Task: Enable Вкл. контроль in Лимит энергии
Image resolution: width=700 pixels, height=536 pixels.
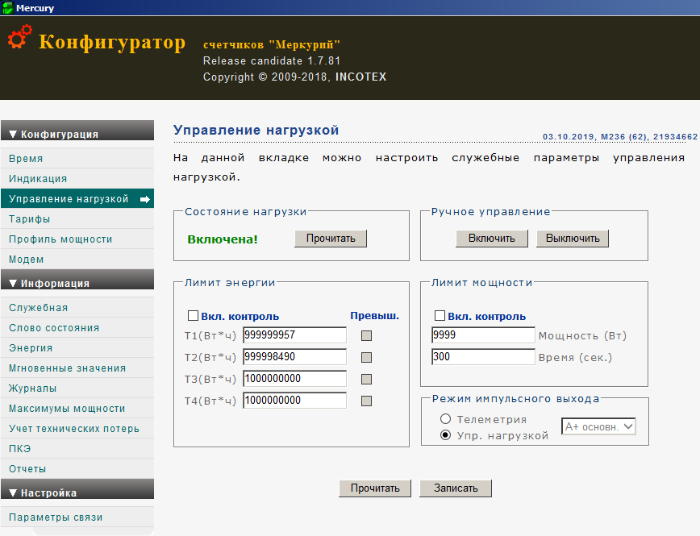Action: (193, 316)
